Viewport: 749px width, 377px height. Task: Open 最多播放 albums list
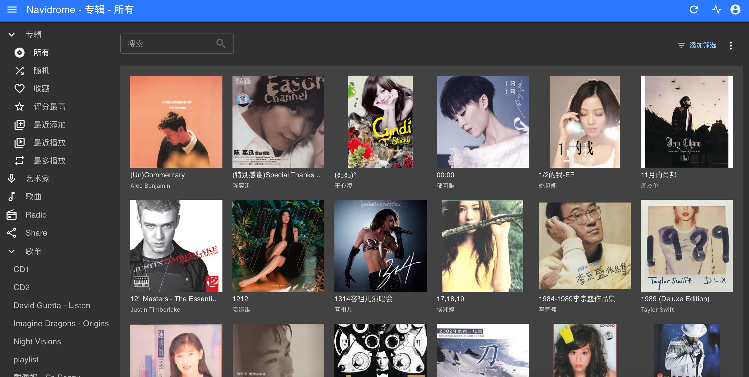point(50,161)
